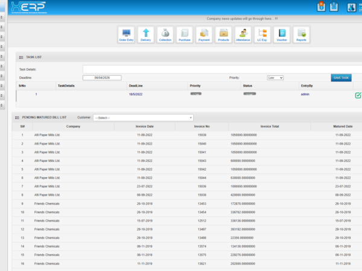362x271 pixels.
Task: Select invoice number 15043 cell
Action: point(202,161)
